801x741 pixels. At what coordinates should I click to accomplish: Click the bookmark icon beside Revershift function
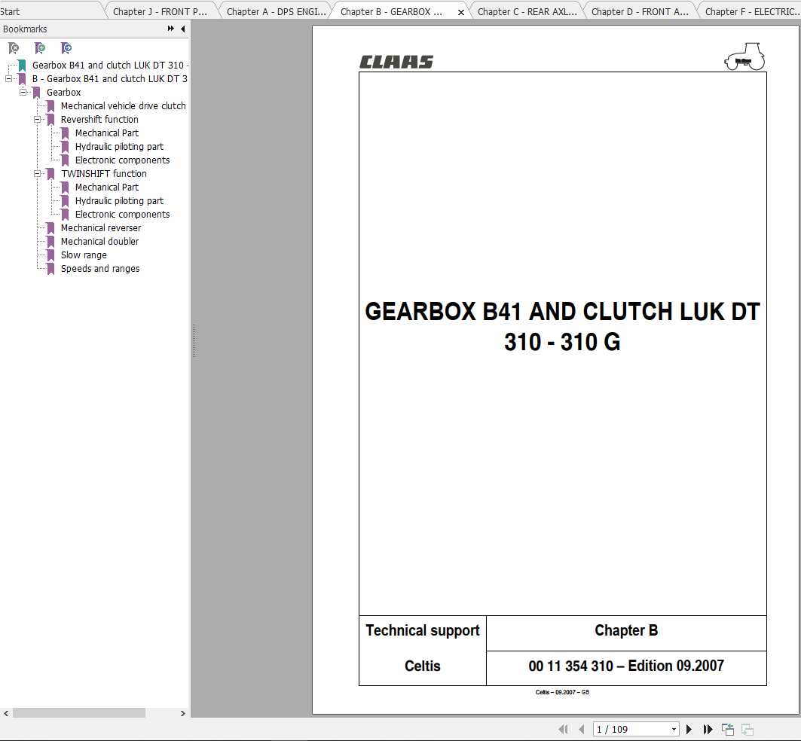(50, 120)
